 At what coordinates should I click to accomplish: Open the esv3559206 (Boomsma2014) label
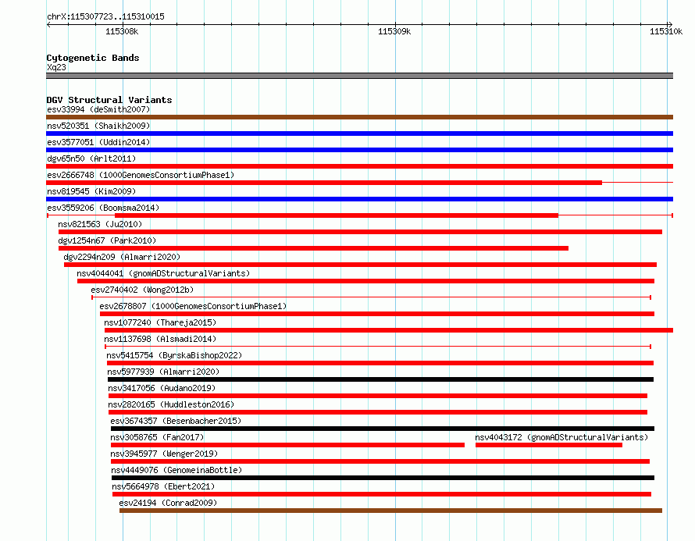(x=103, y=208)
